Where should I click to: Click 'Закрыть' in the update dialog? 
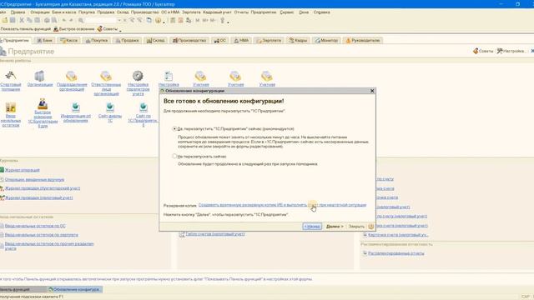click(x=356, y=226)
